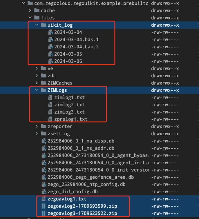Select the uikit_log folder name
Viewport: 199px width, 219px height.
click(x=60, y=25)
